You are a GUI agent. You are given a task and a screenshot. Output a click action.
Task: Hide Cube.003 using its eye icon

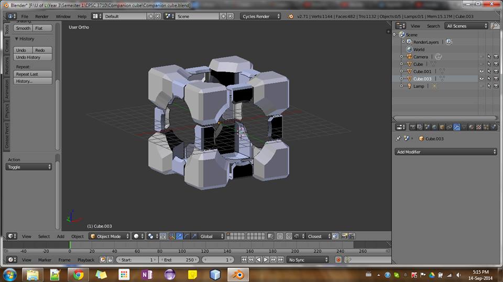tap(481, 78)
